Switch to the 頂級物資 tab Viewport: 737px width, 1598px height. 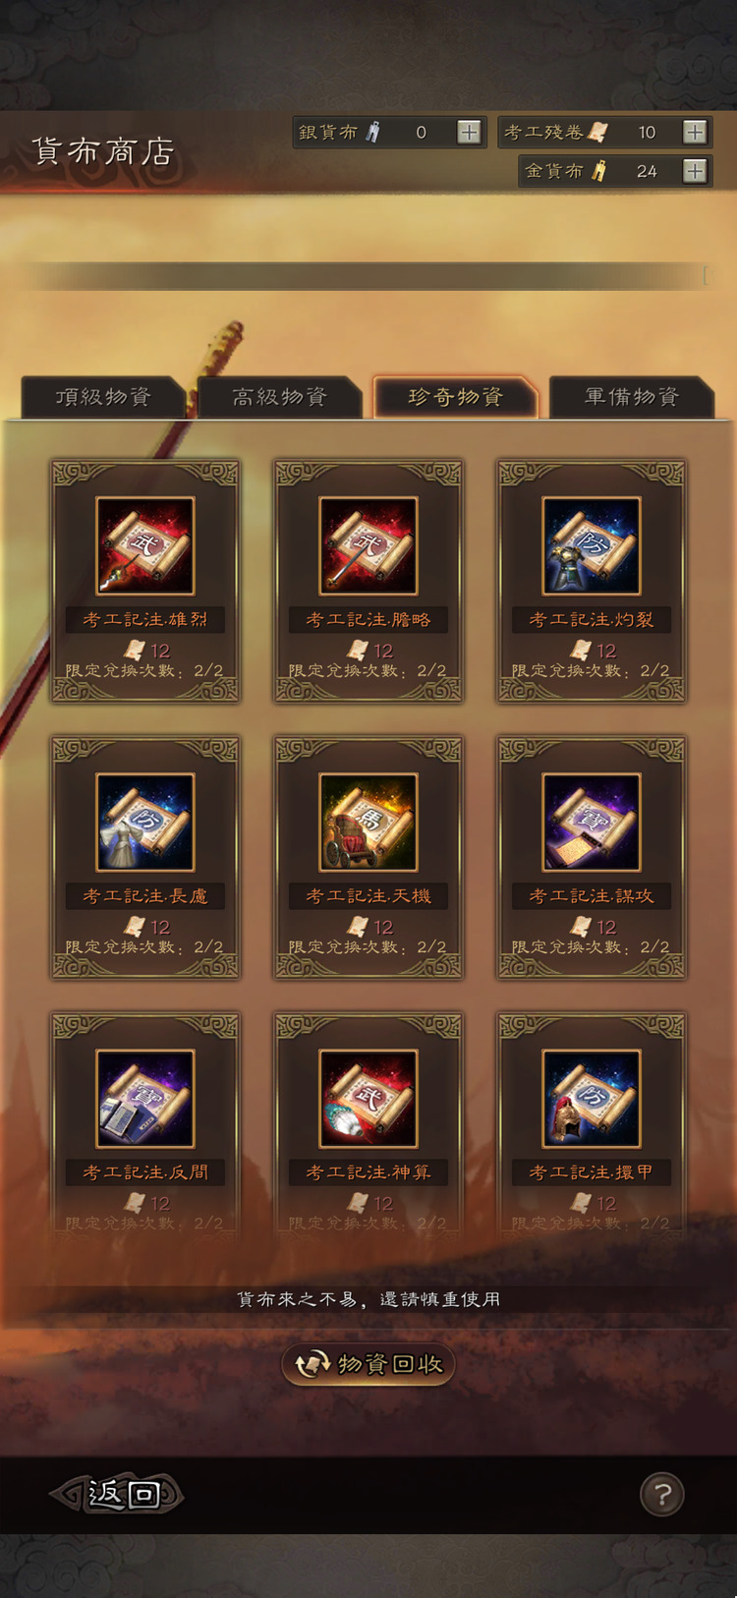103,397
